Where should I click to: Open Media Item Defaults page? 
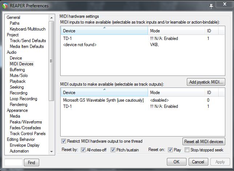tap(27, 46)
